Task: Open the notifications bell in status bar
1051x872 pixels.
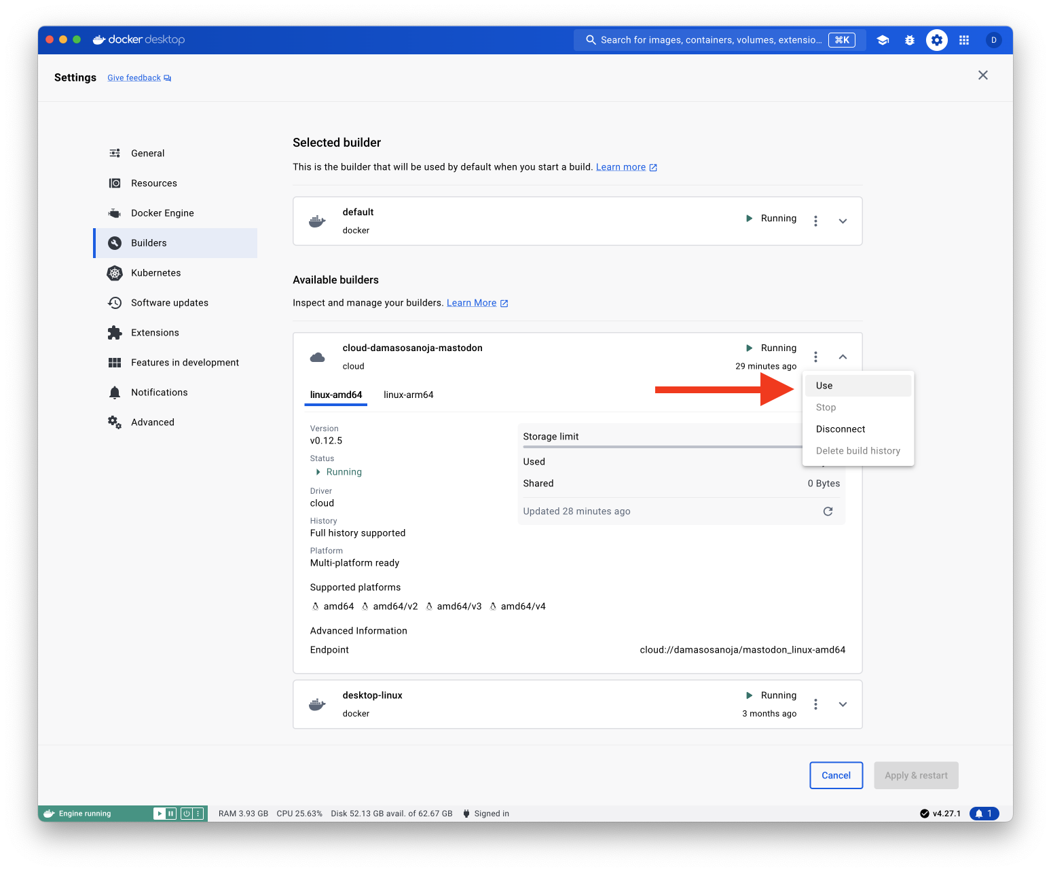Action: 984,814
